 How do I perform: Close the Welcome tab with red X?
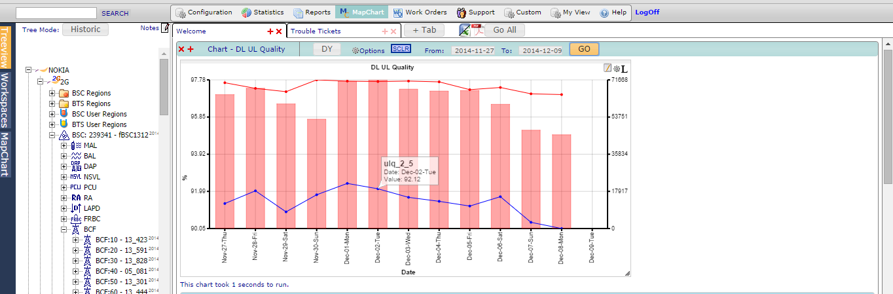tap(279, 31)
